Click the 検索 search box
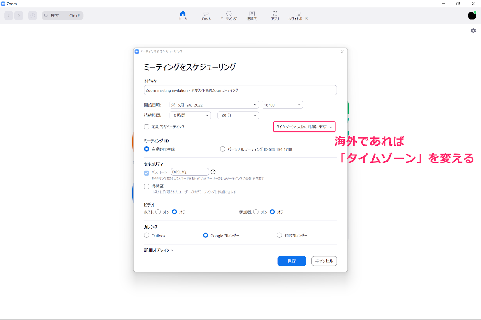481x320 pixels. click(x=63, y=16)
